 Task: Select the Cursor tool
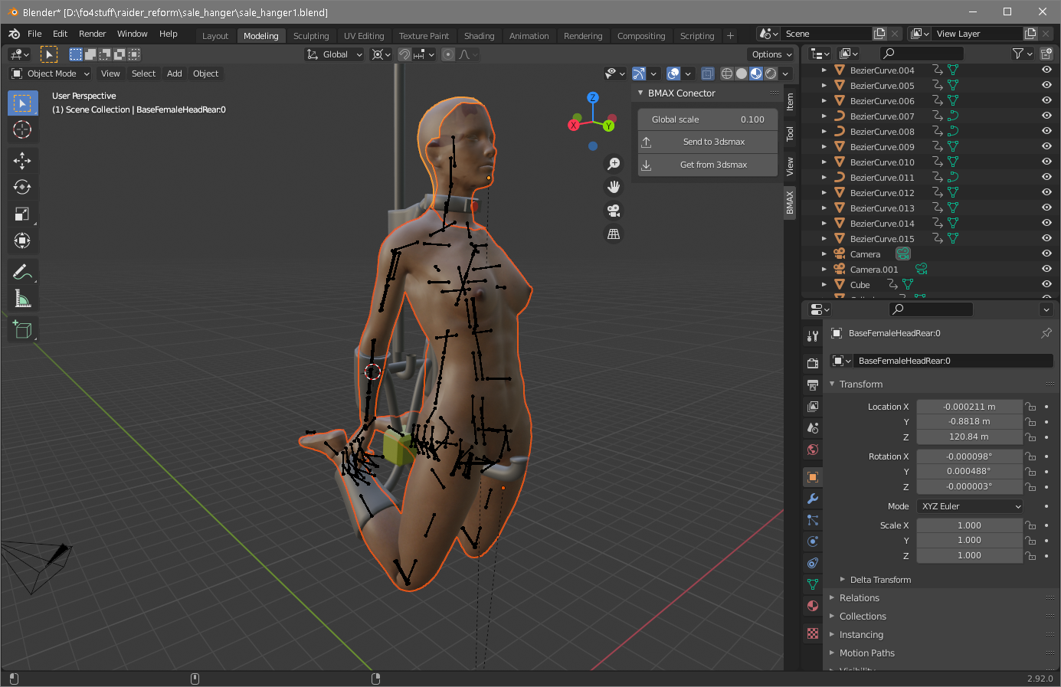[x=22, y=129]
